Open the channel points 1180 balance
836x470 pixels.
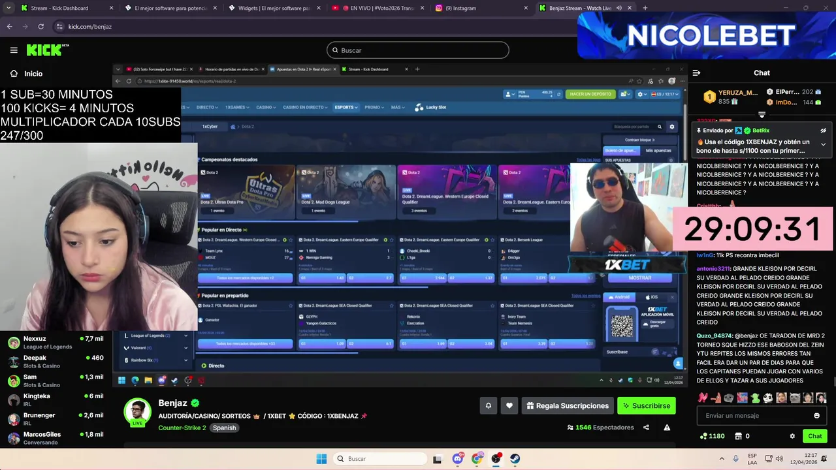[x=712, y=436]
